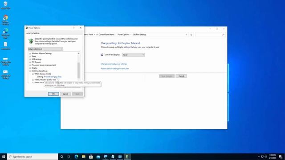Click Cancel in Power Options dialog
285x160 pixels.
point(65,94)
